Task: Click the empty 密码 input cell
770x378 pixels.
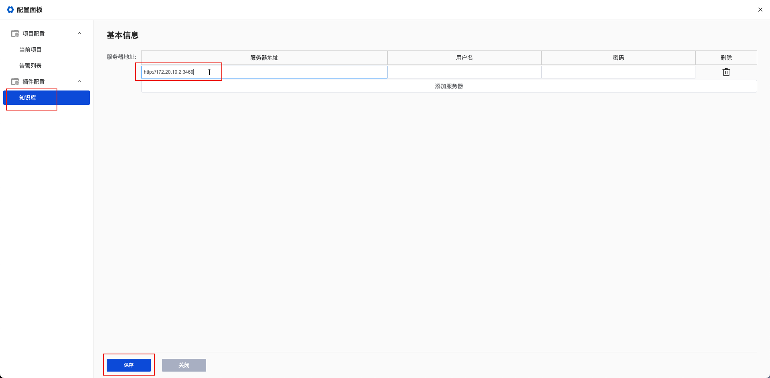Action: (x=618, y=72)
